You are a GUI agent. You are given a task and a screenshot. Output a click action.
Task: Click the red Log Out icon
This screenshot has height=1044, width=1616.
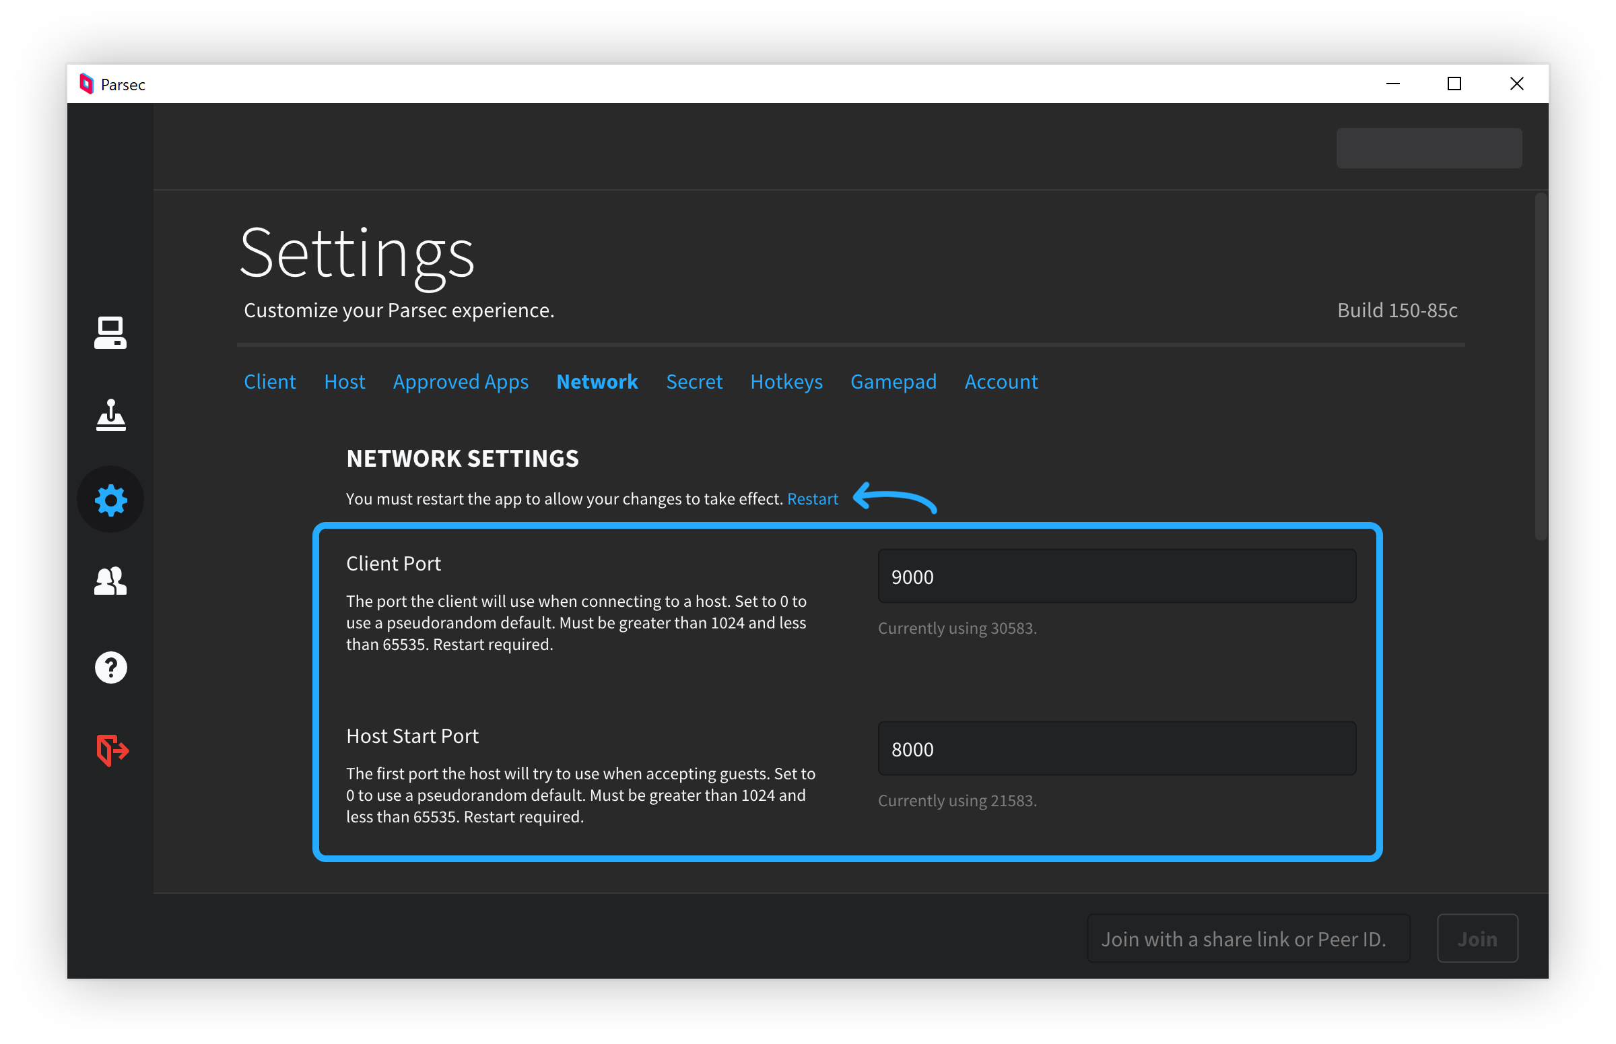[x=112, y=750]
